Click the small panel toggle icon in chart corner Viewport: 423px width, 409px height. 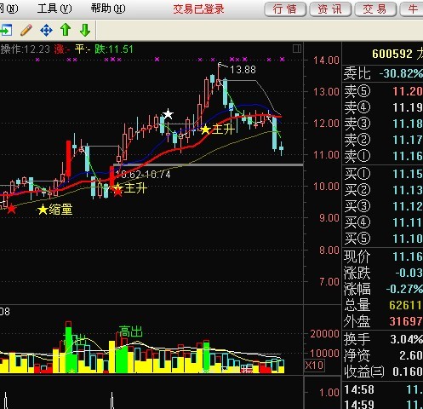[297, 49]
